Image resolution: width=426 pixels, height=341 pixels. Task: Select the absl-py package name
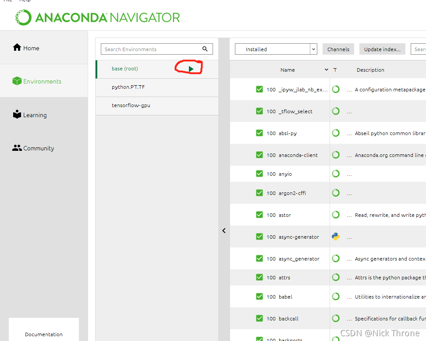(288, 133)
